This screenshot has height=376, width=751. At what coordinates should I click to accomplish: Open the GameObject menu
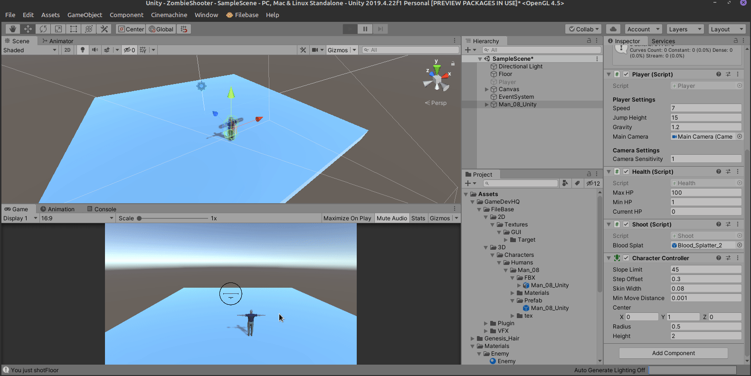coord(85,15)
